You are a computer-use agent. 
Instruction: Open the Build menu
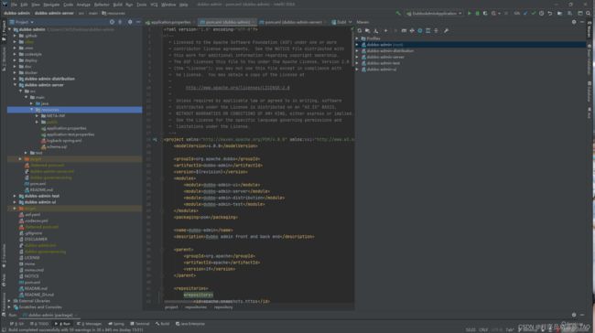[118, 5]
